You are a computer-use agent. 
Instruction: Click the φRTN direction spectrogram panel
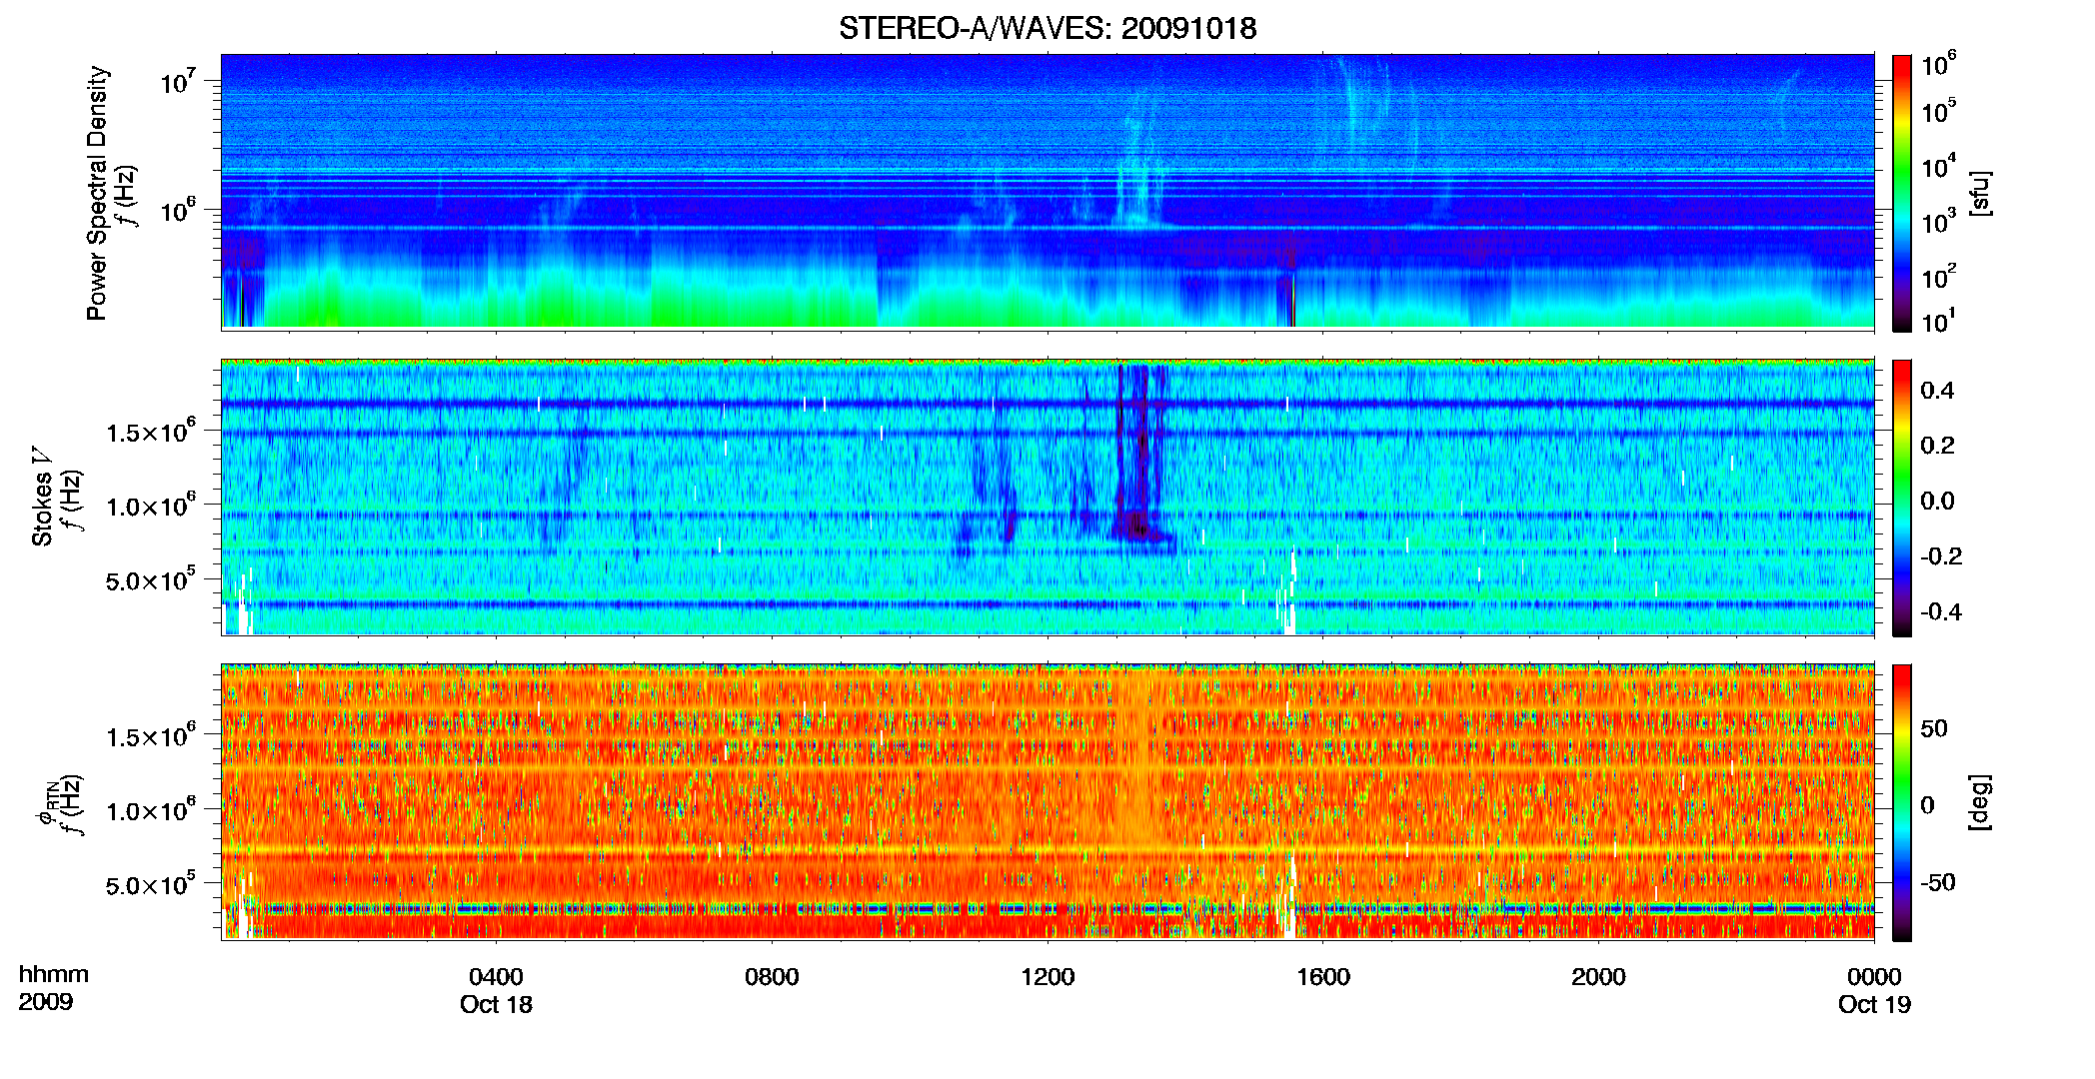(1047, 801)
